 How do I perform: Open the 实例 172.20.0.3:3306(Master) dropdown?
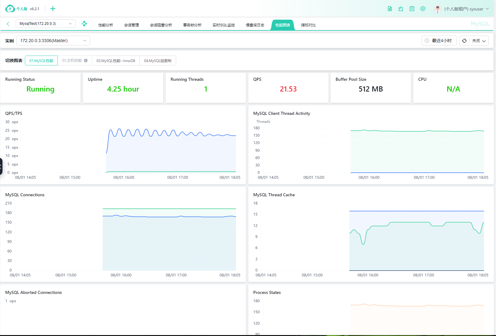tap(53, 41)
